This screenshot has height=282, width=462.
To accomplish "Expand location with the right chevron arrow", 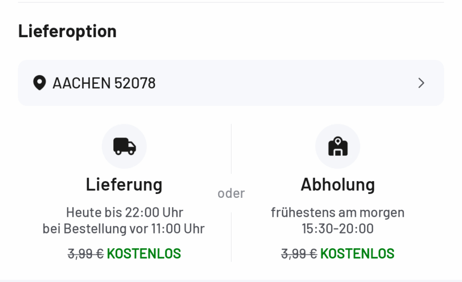I will click(x=421, y=83).
